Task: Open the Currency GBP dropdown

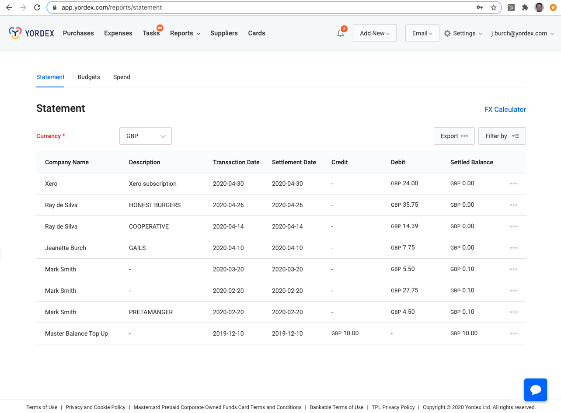Action: [146, 136]
